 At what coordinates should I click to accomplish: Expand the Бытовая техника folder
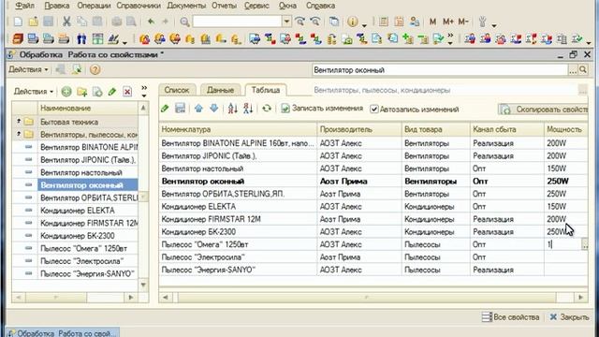[19, 121]
